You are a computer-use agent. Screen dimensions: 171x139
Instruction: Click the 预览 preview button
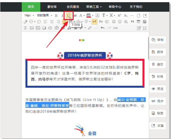pos(157,89)
